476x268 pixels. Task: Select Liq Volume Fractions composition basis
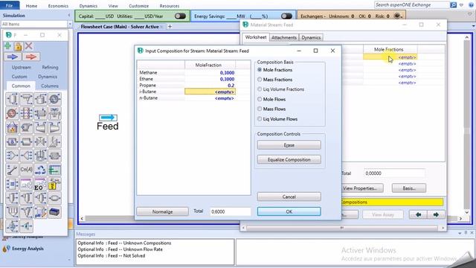click(x=260, y=89)
